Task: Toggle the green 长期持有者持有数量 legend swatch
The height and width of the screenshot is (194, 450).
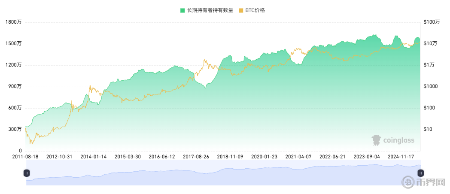Action: [182, 10]
